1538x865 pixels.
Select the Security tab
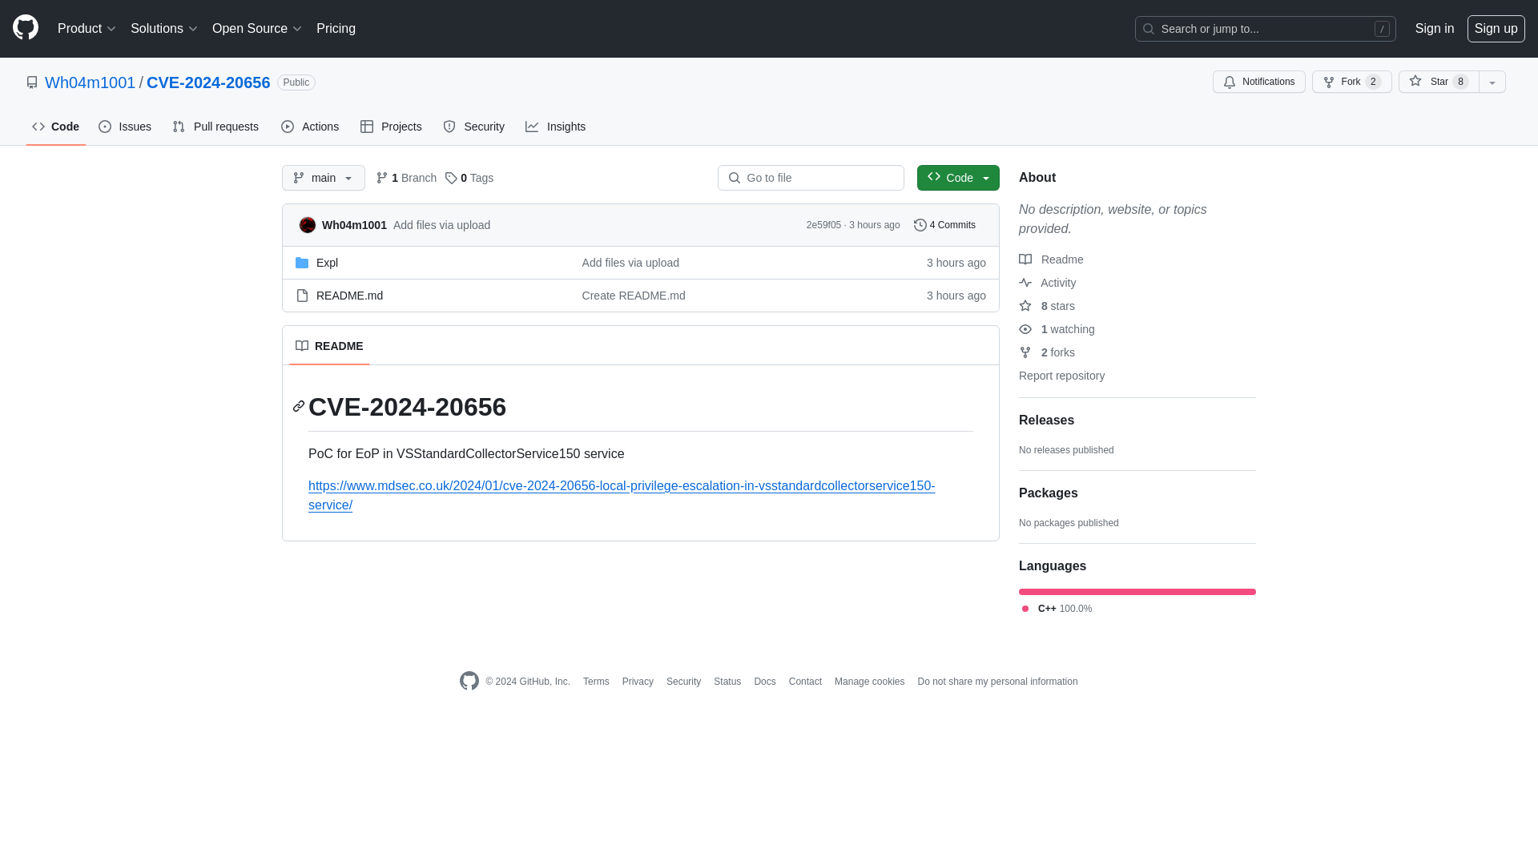474,127
